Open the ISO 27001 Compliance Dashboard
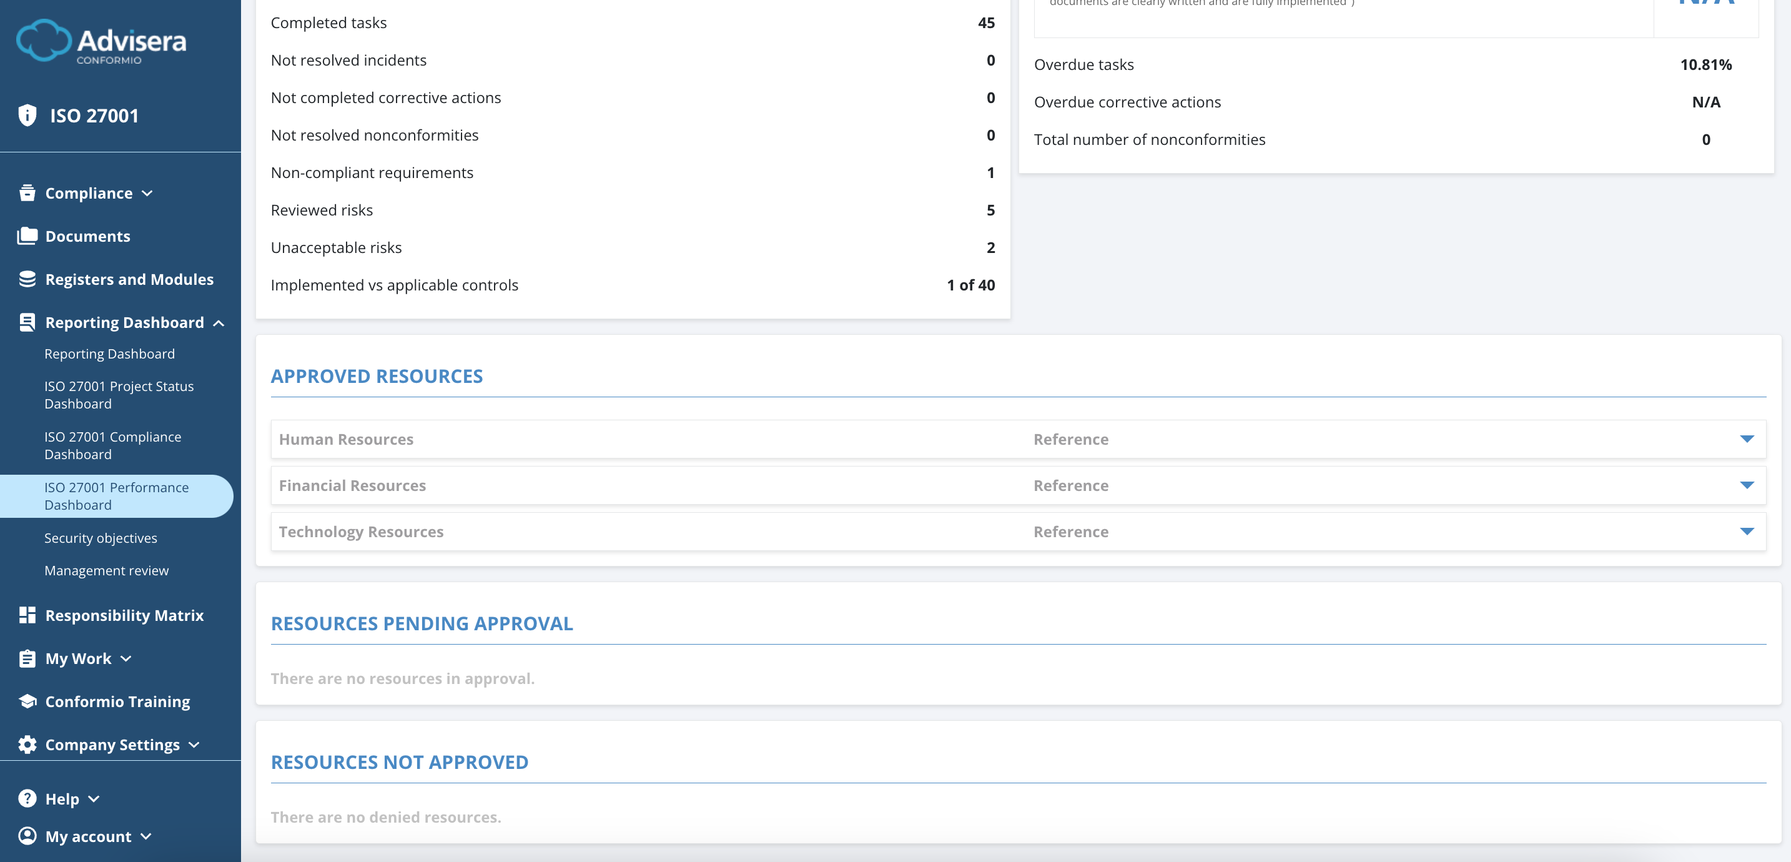 (x=112, y=445)
